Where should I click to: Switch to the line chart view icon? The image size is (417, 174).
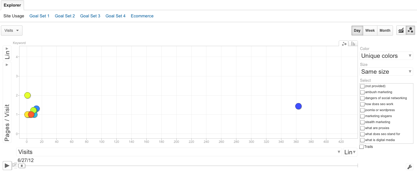tap(401, 30)
